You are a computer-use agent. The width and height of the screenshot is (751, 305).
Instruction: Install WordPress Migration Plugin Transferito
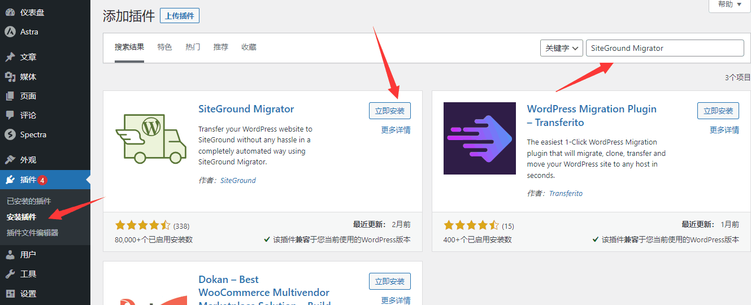(x=718, y=111)
